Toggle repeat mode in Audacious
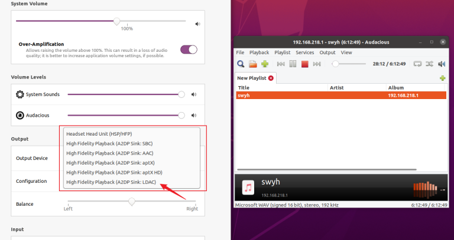Viewport: 454px width, 240px height. tap(417, 64)
